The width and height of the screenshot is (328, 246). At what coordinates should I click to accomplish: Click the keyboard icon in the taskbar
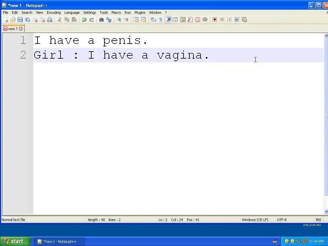275,242
